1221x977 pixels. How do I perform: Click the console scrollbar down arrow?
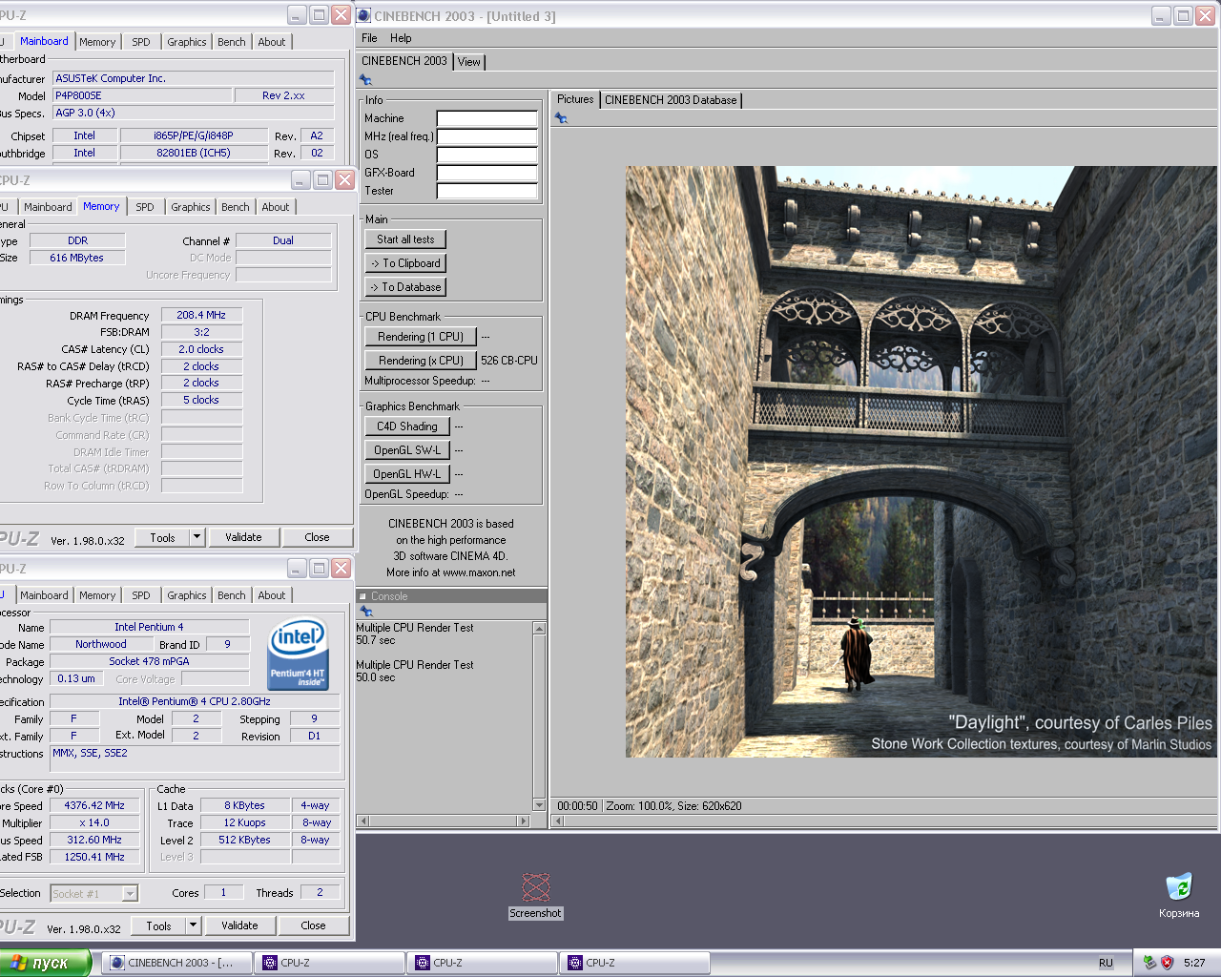(x=539, y=805)
